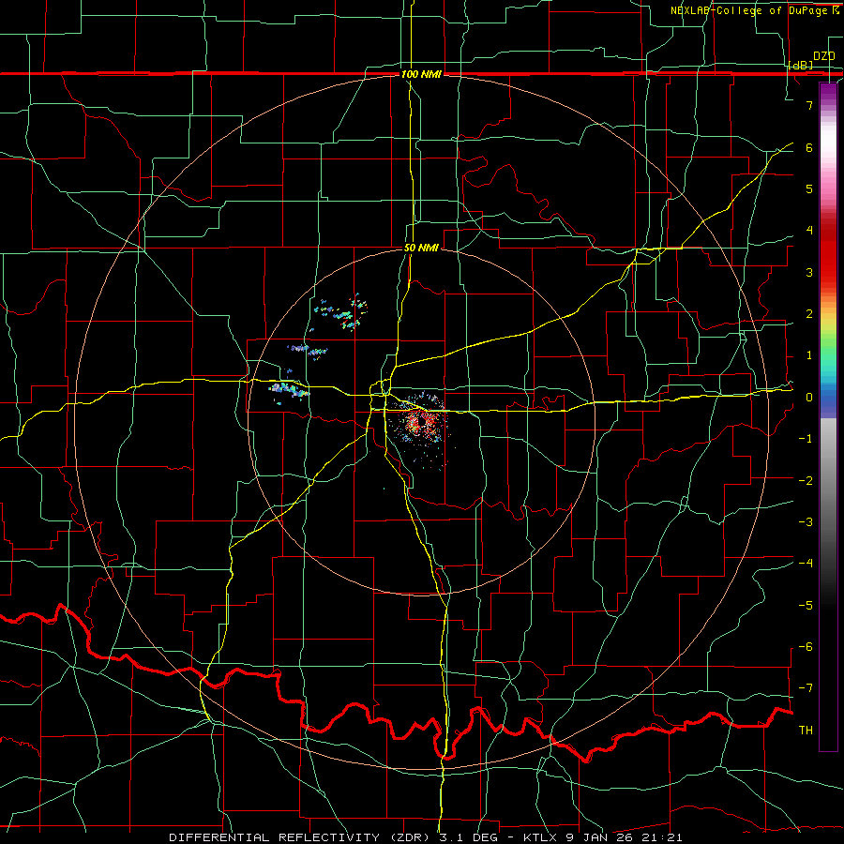The width and height of the screenshot is (844, 844).
Task: Click the -7 dB tick label
Action: pyautogui.click(x=806, y=688)
